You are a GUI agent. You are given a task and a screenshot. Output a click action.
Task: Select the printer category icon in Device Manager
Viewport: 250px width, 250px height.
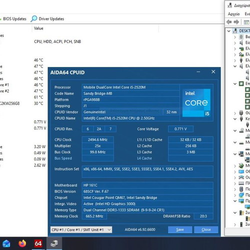[x=241, y=177]
